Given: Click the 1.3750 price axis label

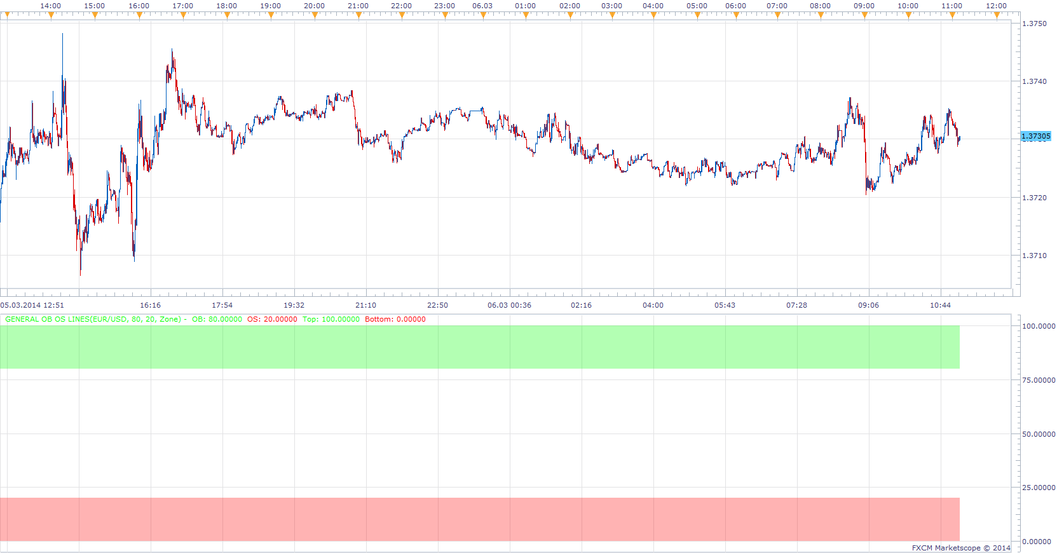Looking at the screenshot, I should point(1034,24).
